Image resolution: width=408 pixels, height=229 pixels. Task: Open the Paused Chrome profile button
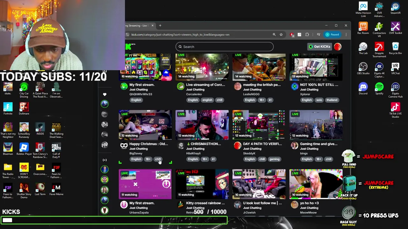[x=332, y=35]
